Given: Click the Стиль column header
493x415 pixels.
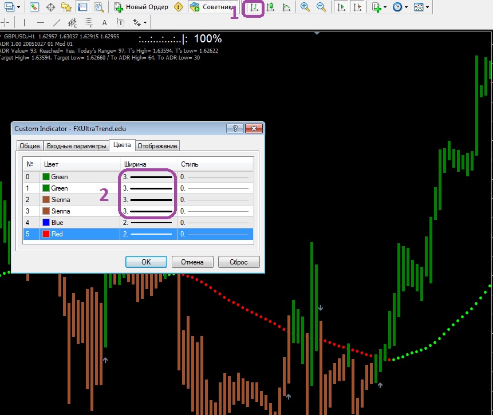Looking at the screenshot, I should (215, 164).
